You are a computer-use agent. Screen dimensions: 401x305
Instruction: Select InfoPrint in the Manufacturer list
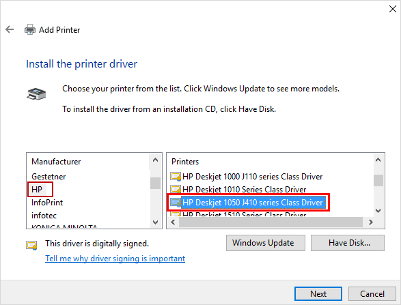click(x=47, y=203)
